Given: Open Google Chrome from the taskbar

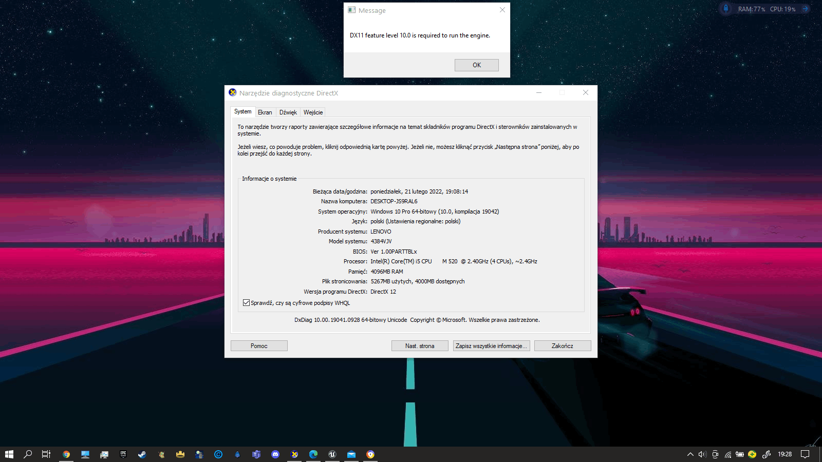Looking at the screenshot, I should pyautogui.click(x=66, y=454).
